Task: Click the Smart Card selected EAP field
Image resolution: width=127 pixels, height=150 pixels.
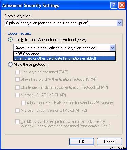Action: 62,48
